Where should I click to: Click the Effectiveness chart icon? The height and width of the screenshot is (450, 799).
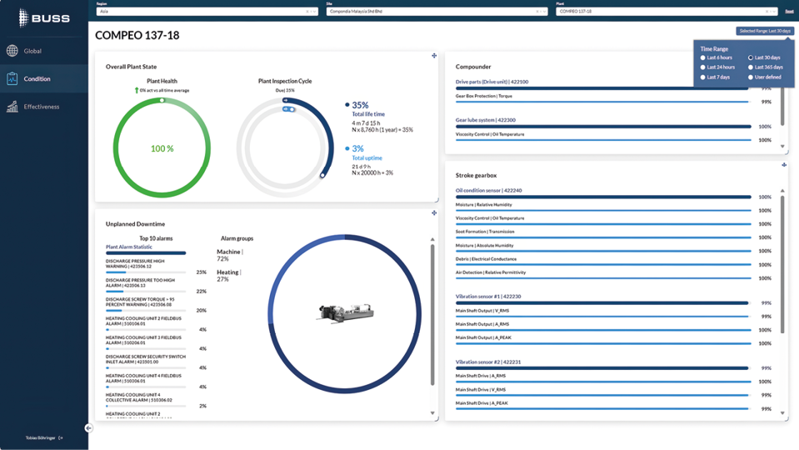coord(12,107)
